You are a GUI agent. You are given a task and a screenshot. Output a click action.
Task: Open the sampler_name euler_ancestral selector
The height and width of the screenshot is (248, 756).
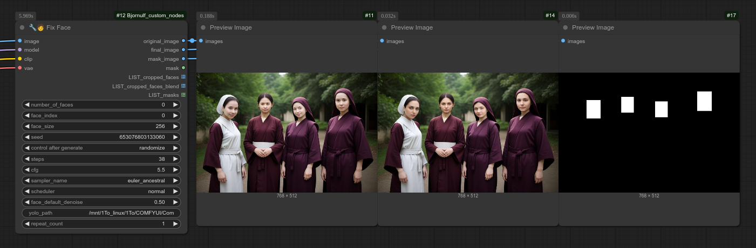[101, 180]
